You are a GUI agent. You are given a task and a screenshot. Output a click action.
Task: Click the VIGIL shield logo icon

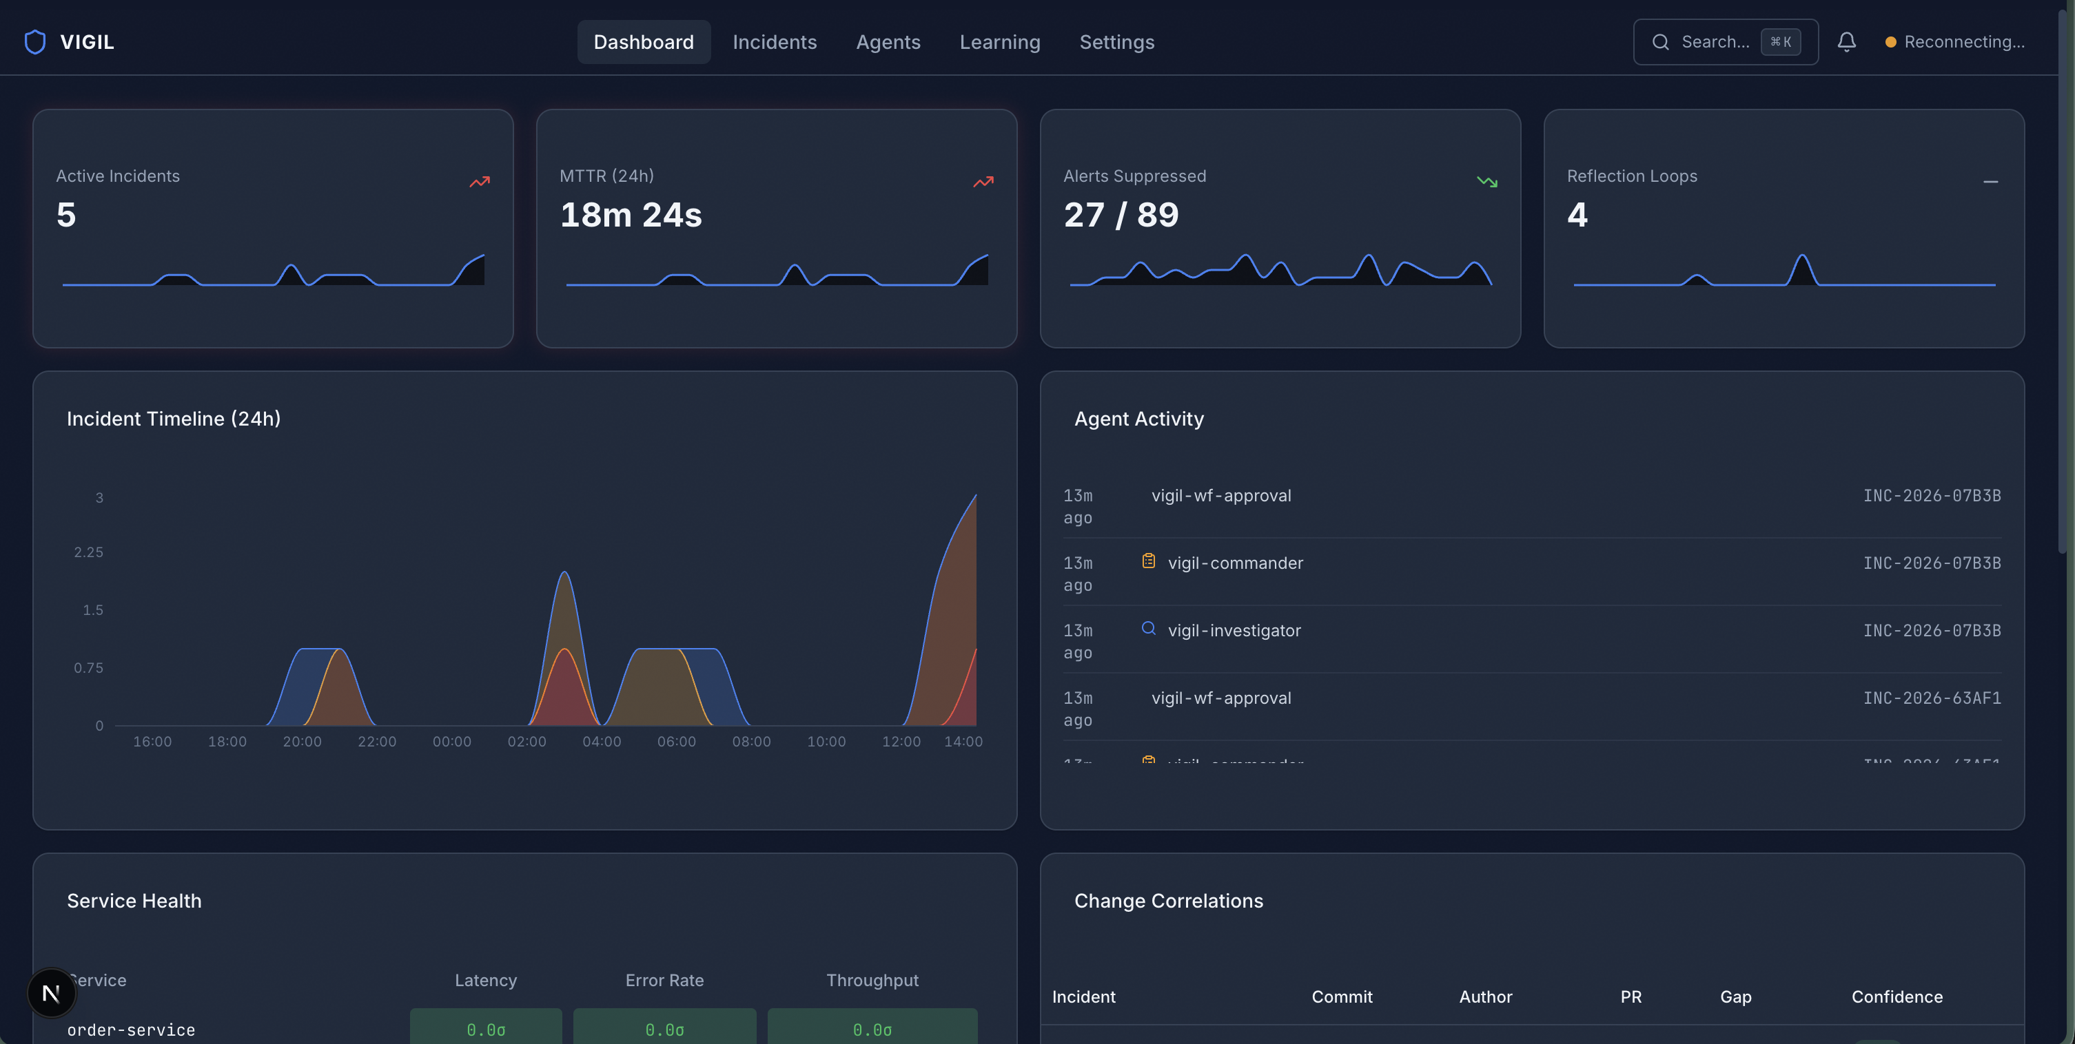34,42
